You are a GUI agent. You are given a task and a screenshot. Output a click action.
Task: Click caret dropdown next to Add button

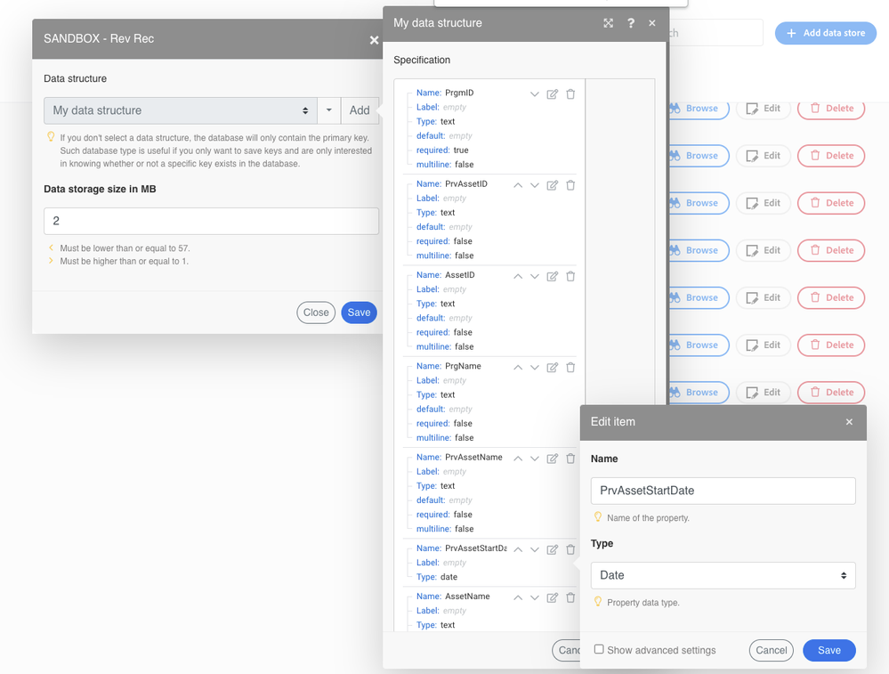point(329,110)
